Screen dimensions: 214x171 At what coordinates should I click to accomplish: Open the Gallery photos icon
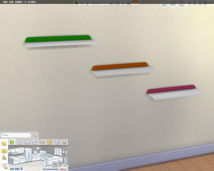182,4
